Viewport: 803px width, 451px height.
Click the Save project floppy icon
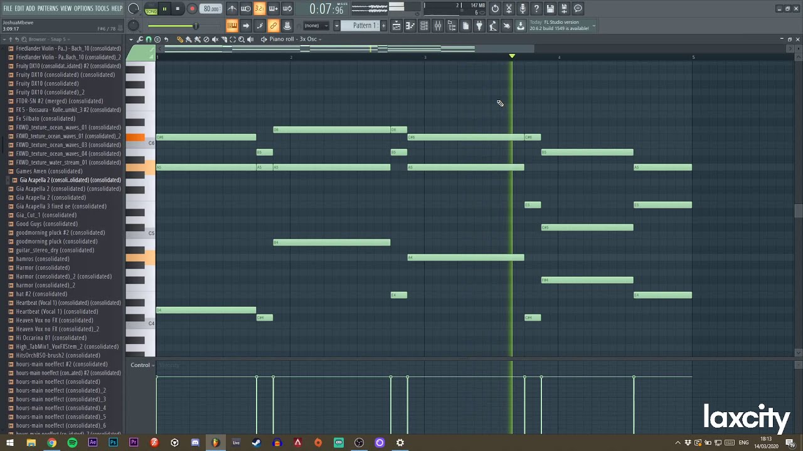click(x=550, y=8)
